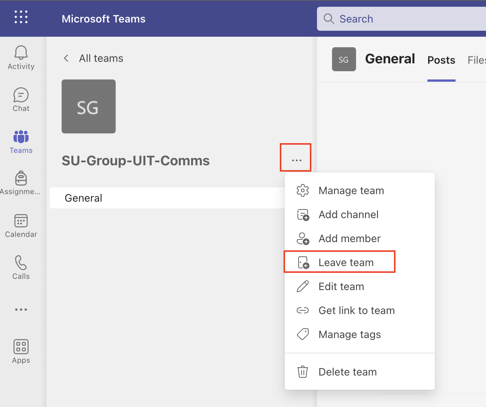Click Get link to team
This screenshot has height=407, width=486.
356,311
